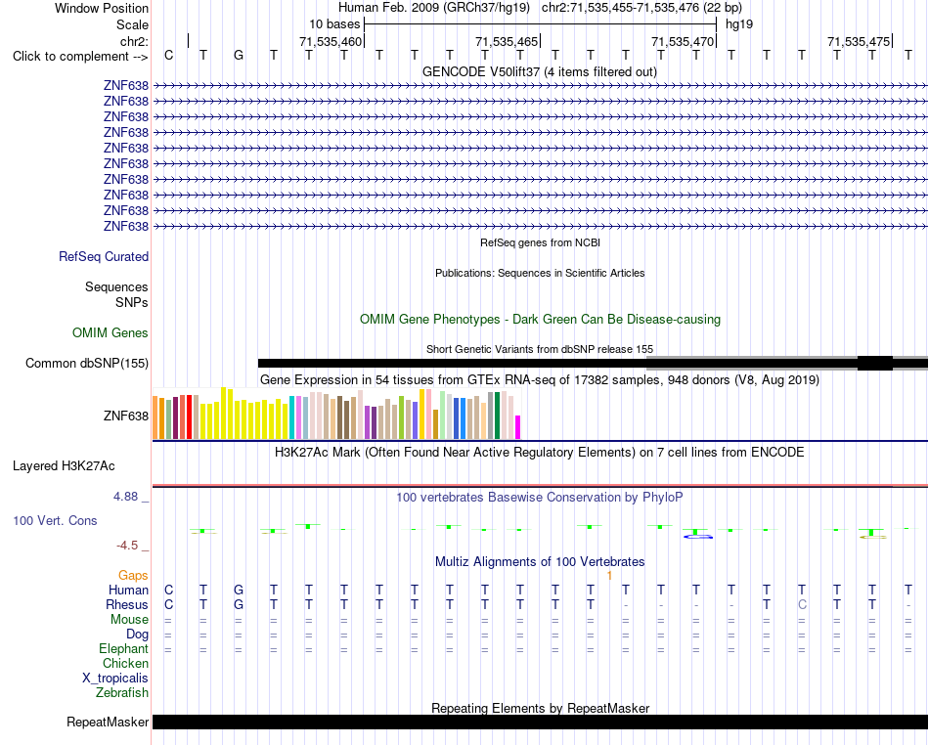Select the Rhesus alignment row label
The image size is (929, 745).
coord(127,604)
